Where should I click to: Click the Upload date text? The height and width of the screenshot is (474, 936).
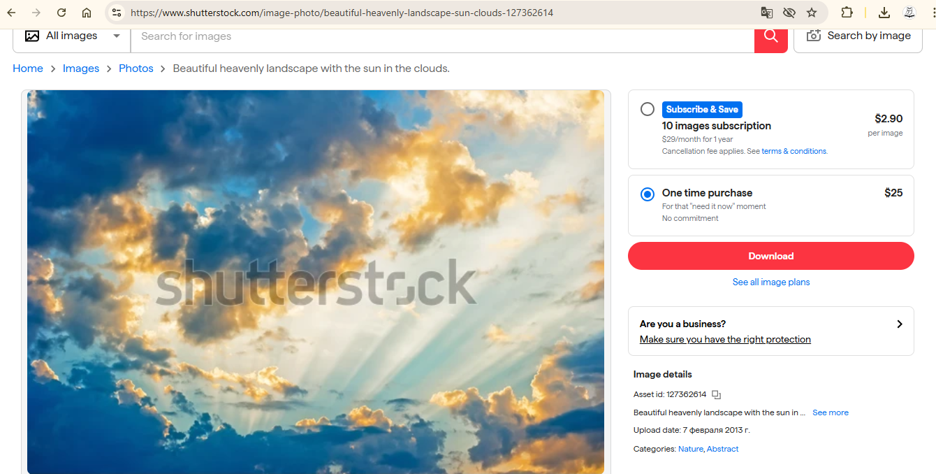[692, 431]
